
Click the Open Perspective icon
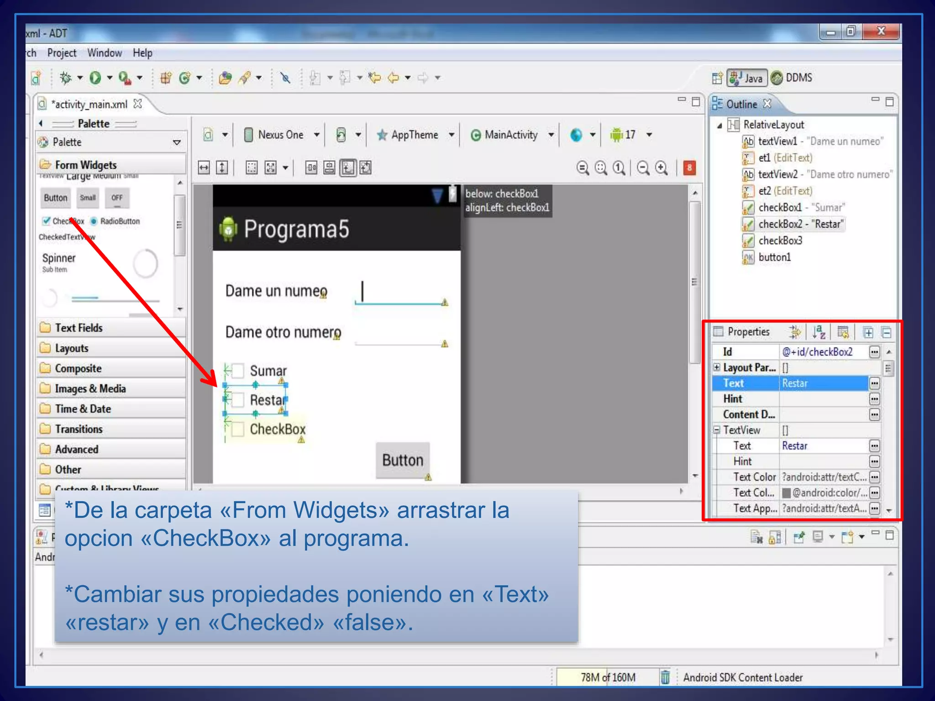(717, 78)
